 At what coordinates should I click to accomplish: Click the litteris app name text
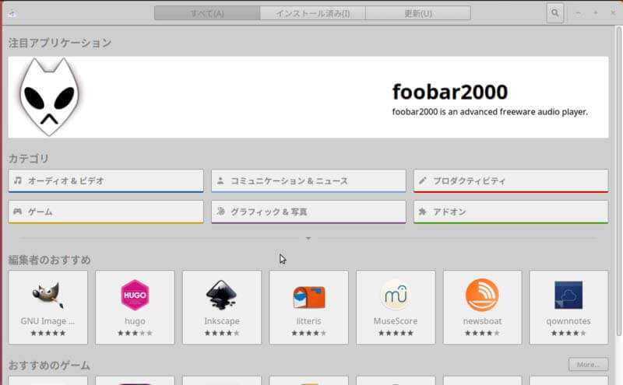(x=308, y=320)
